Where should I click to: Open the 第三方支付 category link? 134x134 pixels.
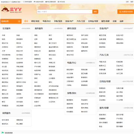(53, 43)
